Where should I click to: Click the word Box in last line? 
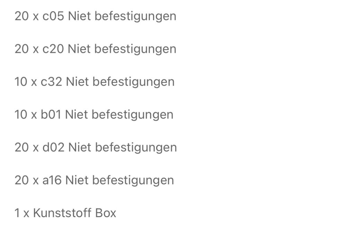coord(106,213)
